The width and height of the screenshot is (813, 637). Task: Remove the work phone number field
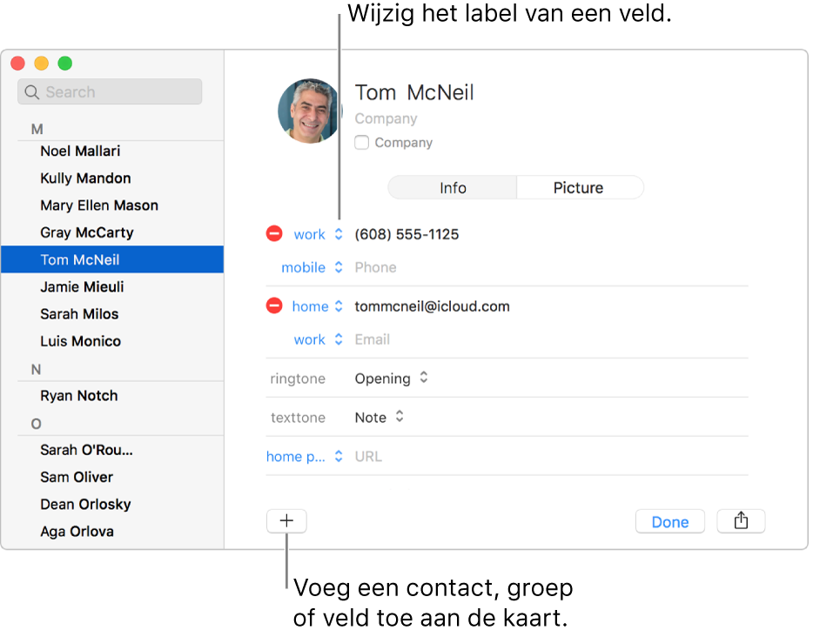pyautogui.click(x=274, y=234)
